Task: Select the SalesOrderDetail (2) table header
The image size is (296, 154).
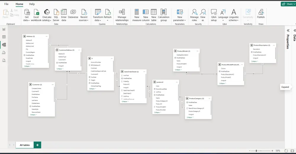Action: coord(133,72)
